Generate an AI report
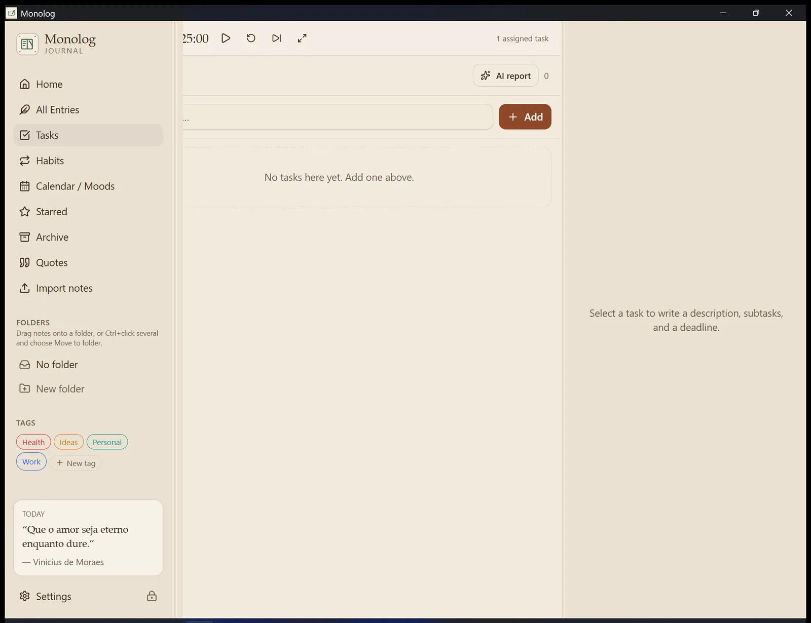Screen dimensions: 811x623 pos(505,75)
